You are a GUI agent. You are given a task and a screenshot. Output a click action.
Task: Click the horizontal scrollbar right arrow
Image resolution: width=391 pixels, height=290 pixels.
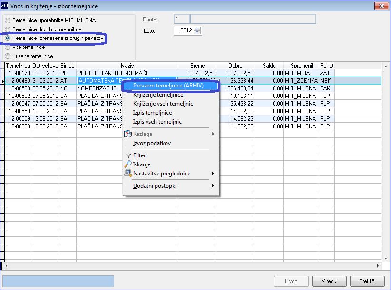tap(378, 266)
